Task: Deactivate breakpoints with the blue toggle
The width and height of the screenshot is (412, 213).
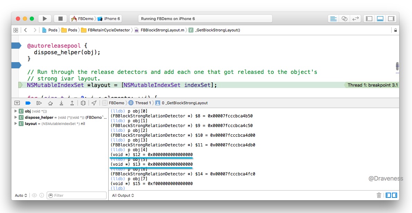Action: point(28,103)
